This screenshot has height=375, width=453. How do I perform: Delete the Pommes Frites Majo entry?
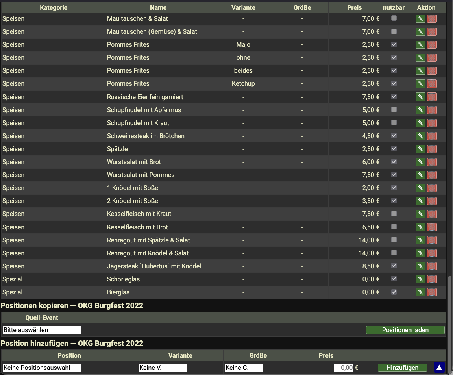click(x=432, y=45)
